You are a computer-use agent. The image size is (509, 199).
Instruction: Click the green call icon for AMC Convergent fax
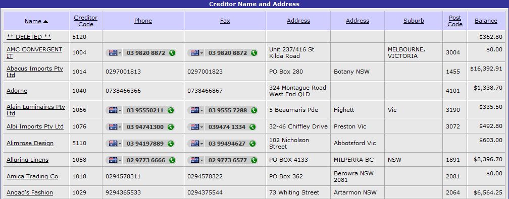coord(254,53)
